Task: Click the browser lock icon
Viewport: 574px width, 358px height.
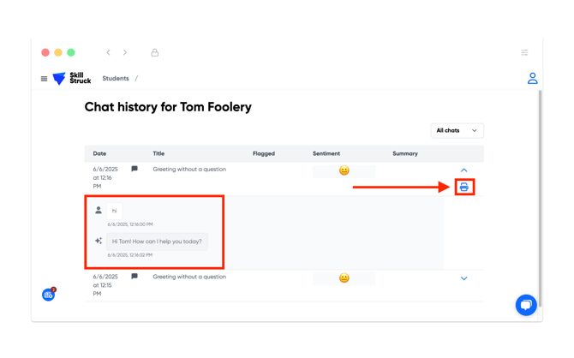Action: [155, 53]
